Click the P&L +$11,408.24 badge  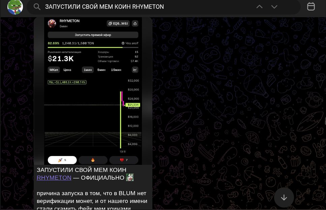click(x=67, y=82)
